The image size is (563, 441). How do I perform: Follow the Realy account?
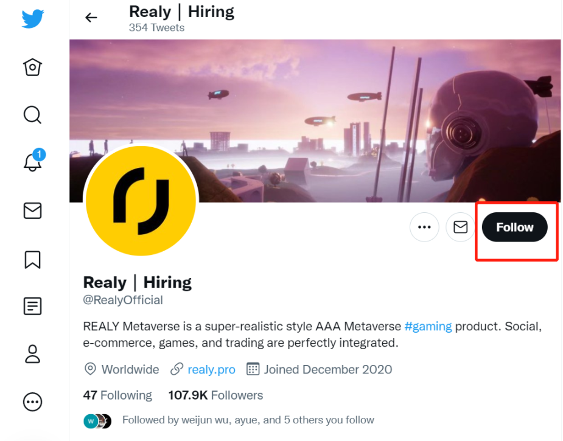click(514, 227)
